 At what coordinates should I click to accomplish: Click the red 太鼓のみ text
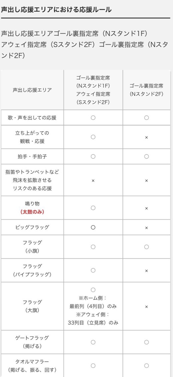[32, 212]
